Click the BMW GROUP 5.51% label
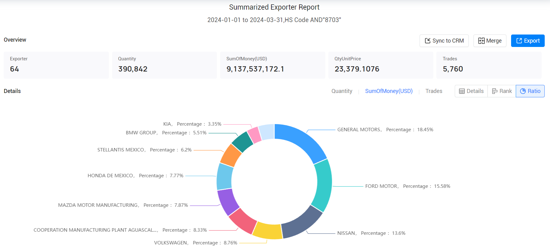 point(166,133)
